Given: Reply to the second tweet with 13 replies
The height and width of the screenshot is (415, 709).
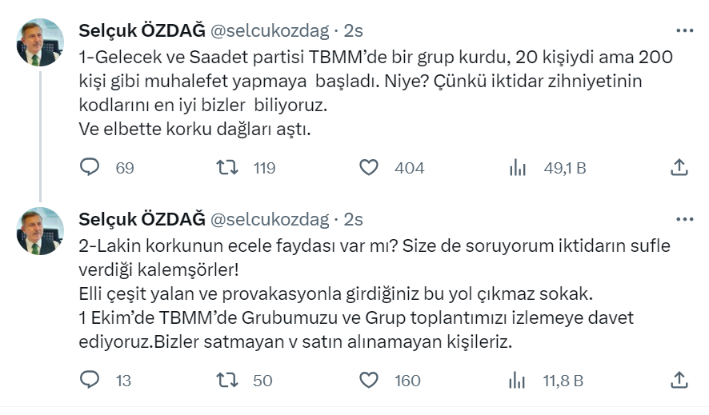Looking at the screenshot, I should (x=91, y=380).
